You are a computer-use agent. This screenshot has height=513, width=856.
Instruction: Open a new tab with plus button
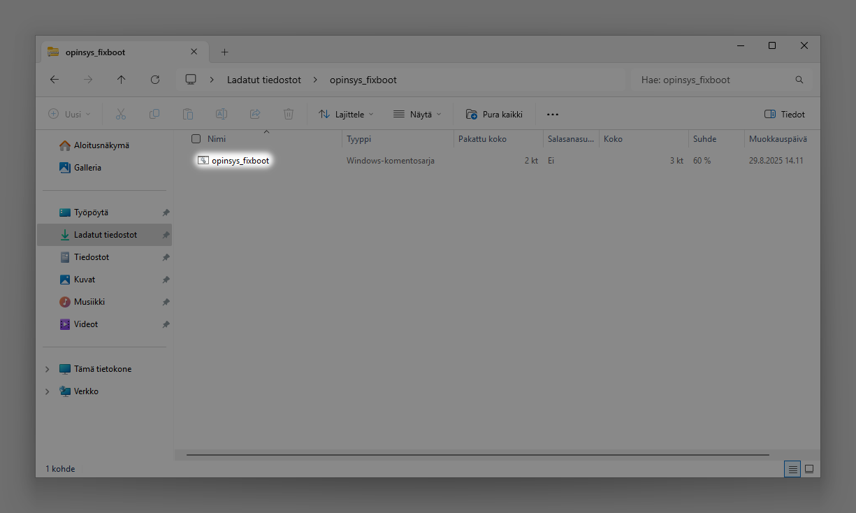point(224,52)
